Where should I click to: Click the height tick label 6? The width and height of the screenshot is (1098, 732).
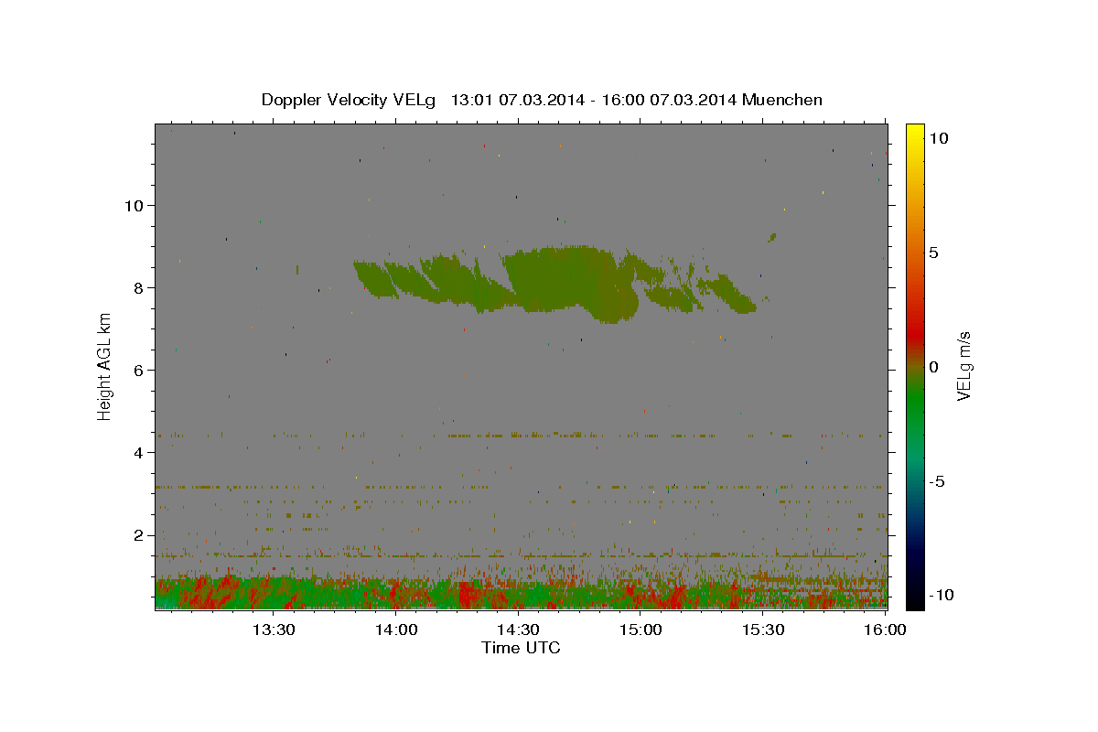tap(138, 370)
